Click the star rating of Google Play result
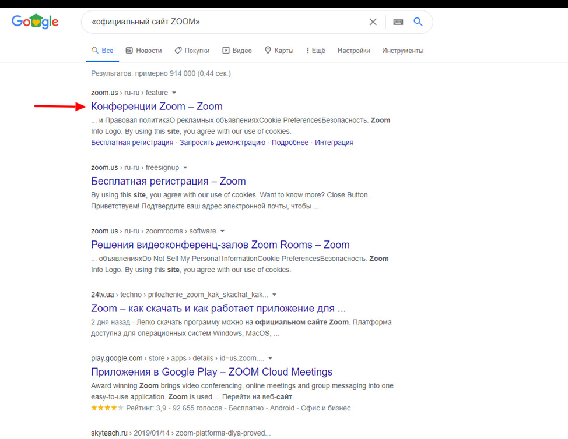This screenshot has width=568, height=439. pyautogui.click(x=107, y=408)
